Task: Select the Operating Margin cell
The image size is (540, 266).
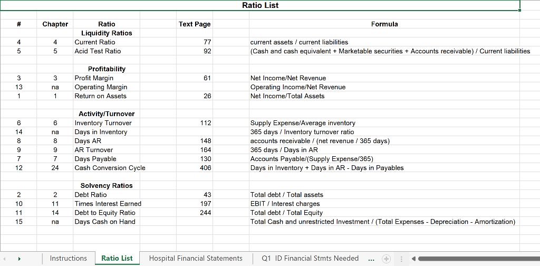Action: [x=107, y=87]
